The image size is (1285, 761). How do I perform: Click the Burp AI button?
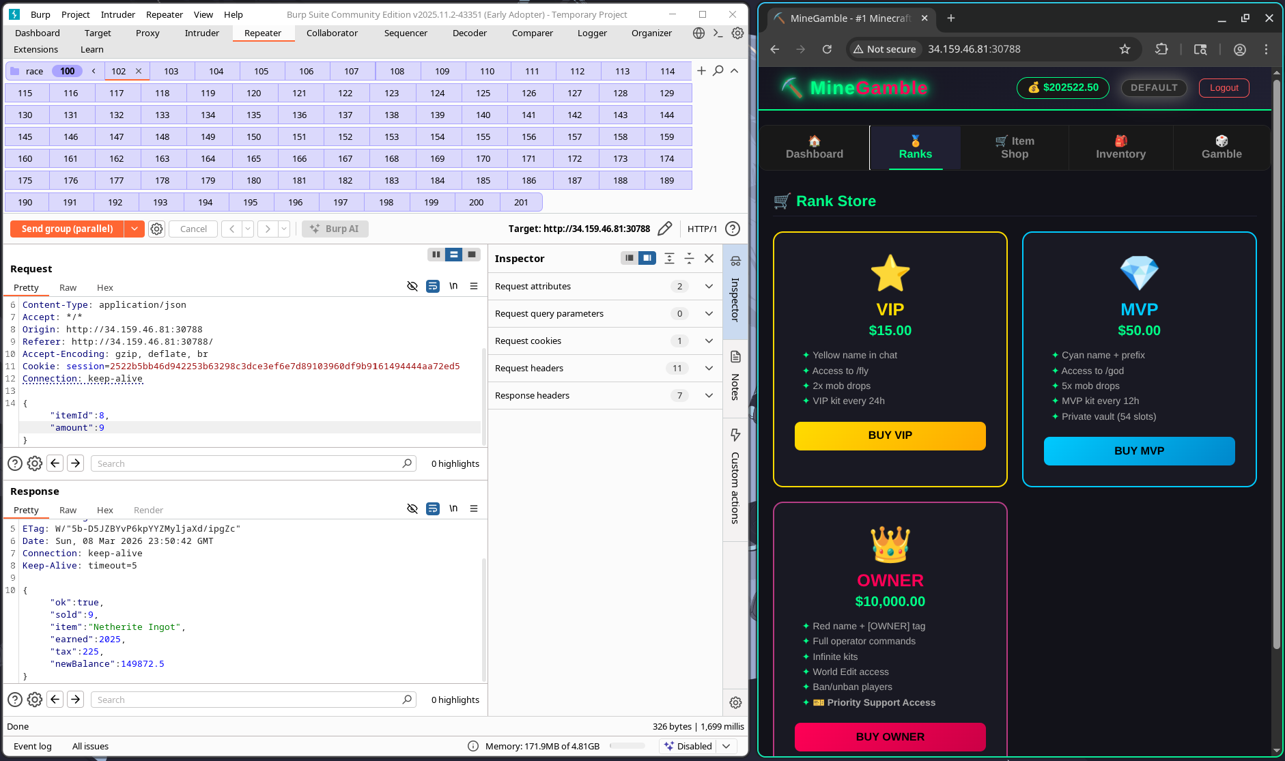pos(335,229)
